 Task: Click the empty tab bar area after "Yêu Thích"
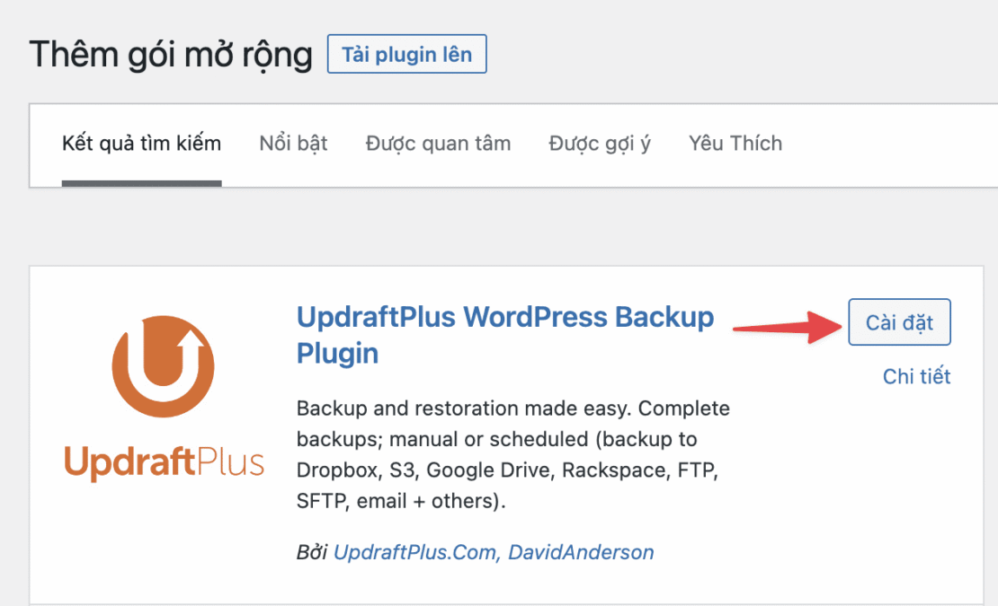[881, 144]
